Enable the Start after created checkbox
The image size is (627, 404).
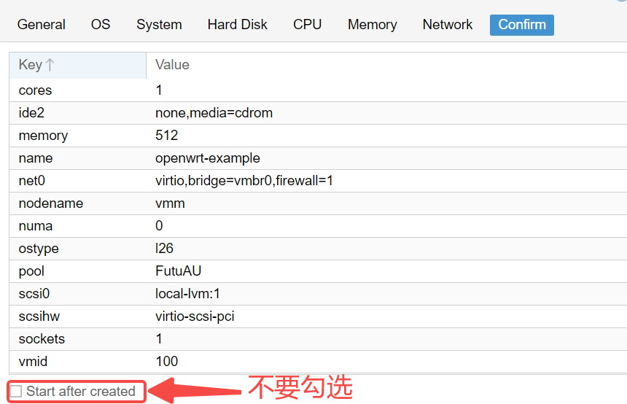coord(16,391)
